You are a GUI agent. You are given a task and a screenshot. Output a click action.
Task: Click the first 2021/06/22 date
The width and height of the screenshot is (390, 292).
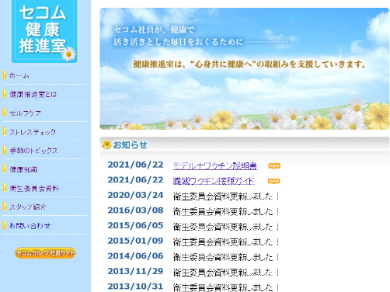tap(135, 165)
